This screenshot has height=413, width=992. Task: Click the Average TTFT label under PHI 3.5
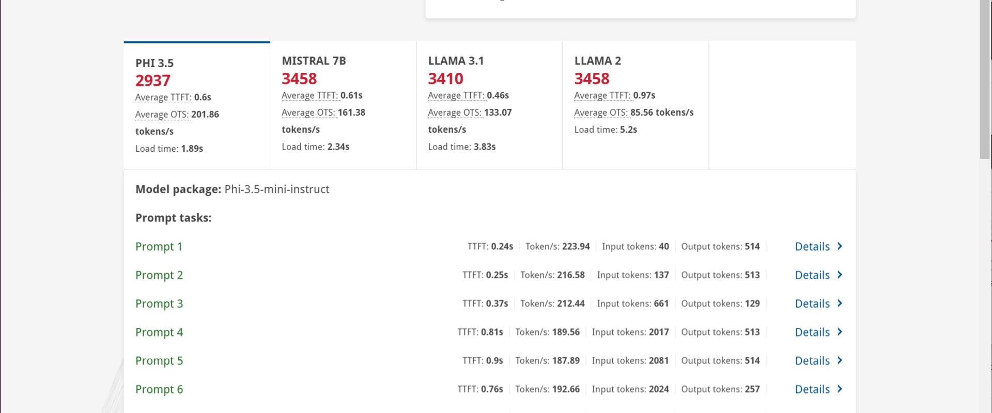coord(163,97)
